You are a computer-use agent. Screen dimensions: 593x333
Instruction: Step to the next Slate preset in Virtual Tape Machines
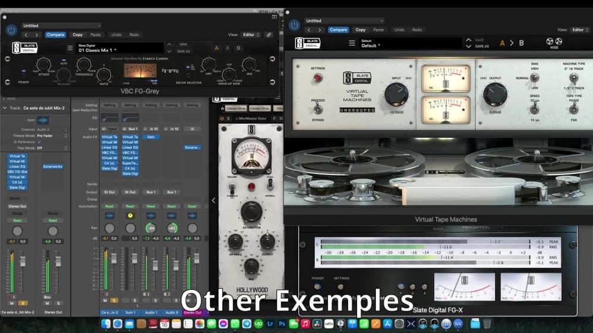(x=468, y=46)
